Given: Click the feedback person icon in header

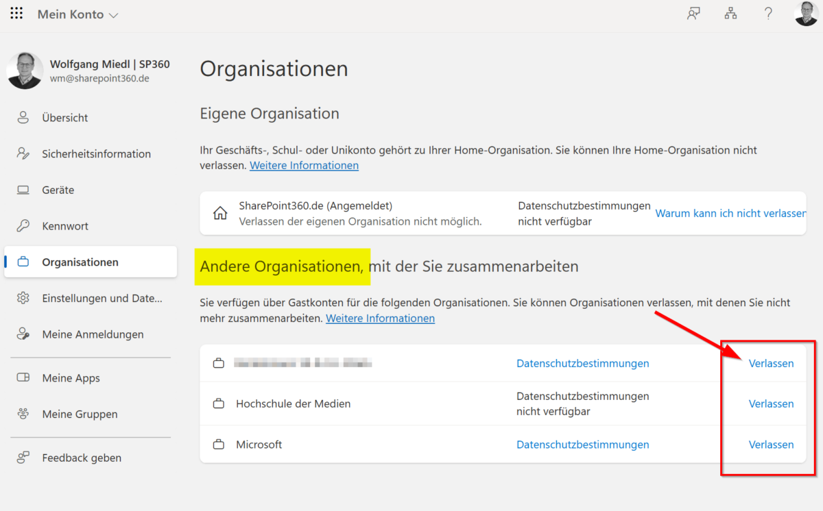Looking at the screenshot, I should (x=693, y=14).
